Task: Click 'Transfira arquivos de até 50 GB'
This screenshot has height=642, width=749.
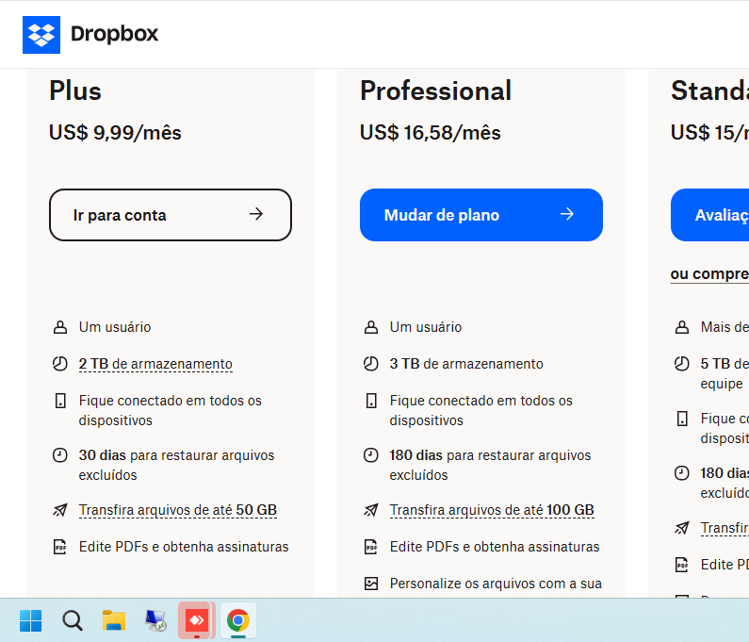Action: [178, 511]
